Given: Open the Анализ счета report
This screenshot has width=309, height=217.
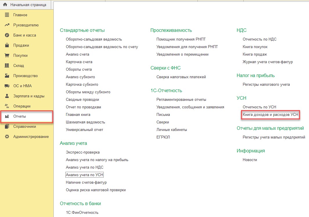Looking at the screenshot, I should [78, 54].
